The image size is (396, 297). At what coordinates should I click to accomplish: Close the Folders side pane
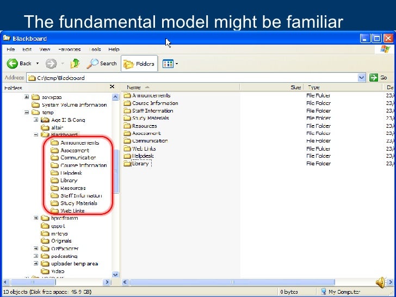coord(112,86)
